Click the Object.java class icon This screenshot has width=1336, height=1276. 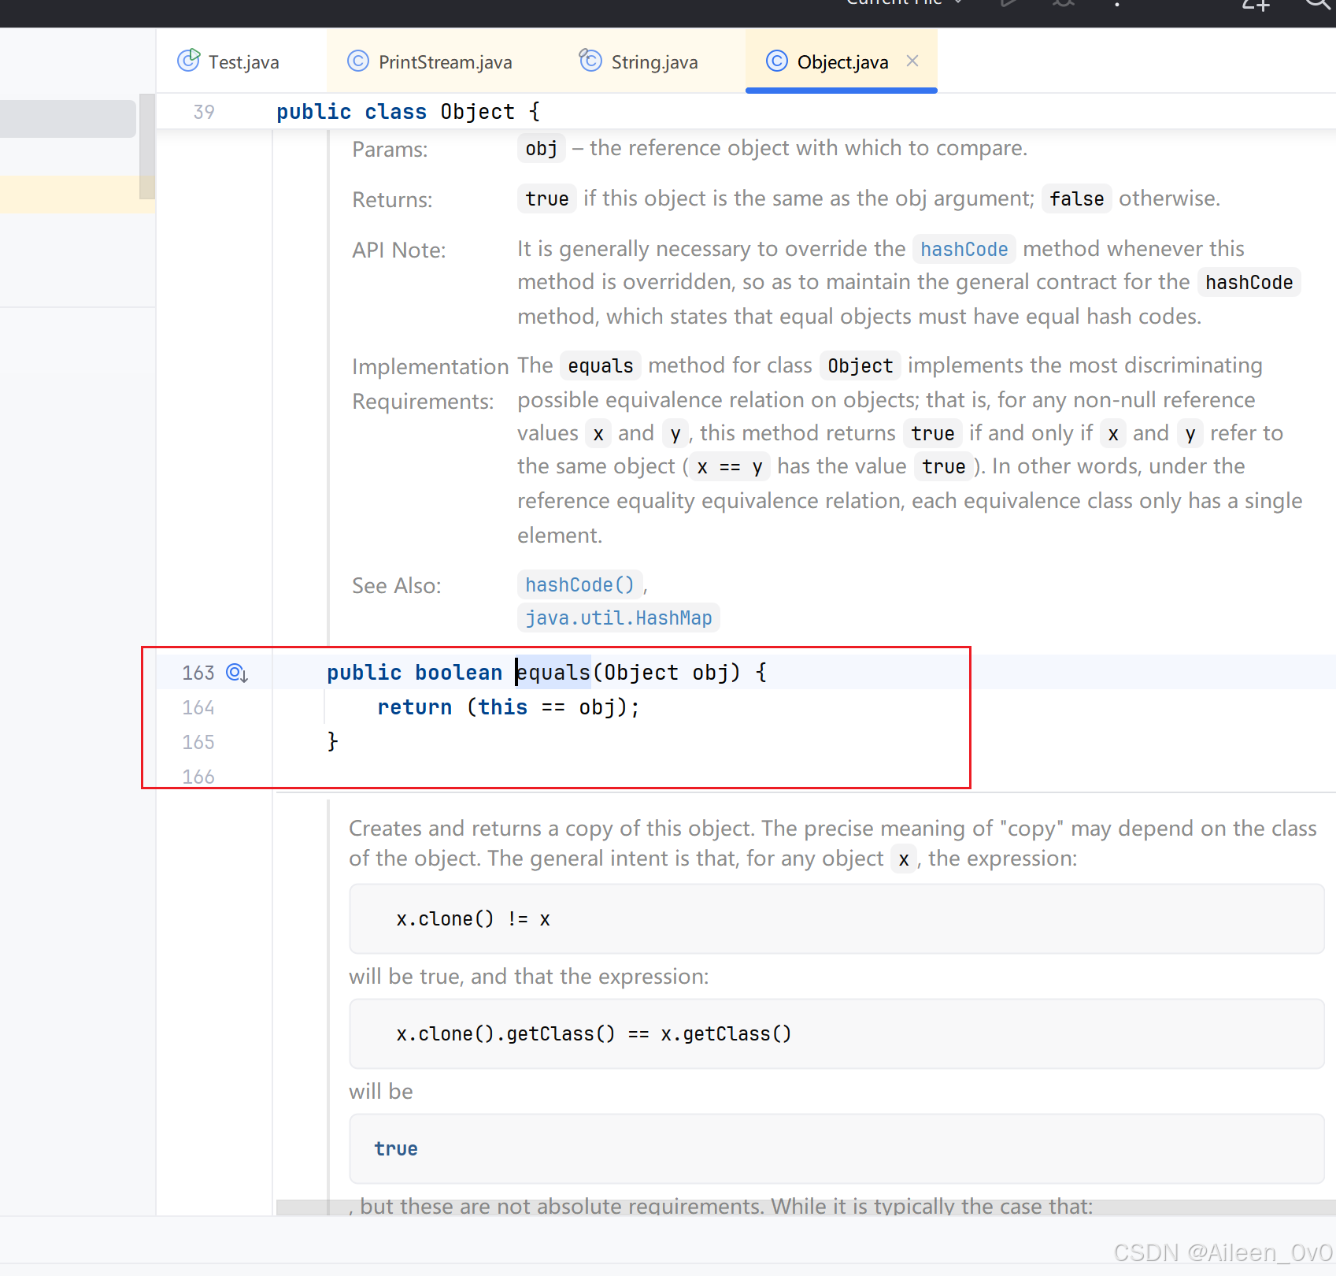point(777,61)
